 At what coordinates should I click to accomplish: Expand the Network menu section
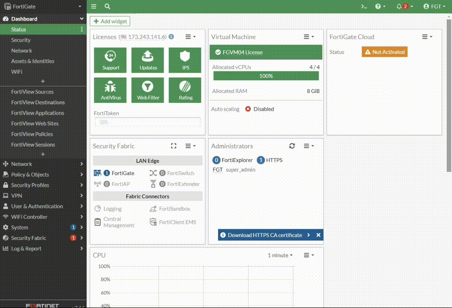(x=43, y=164)
